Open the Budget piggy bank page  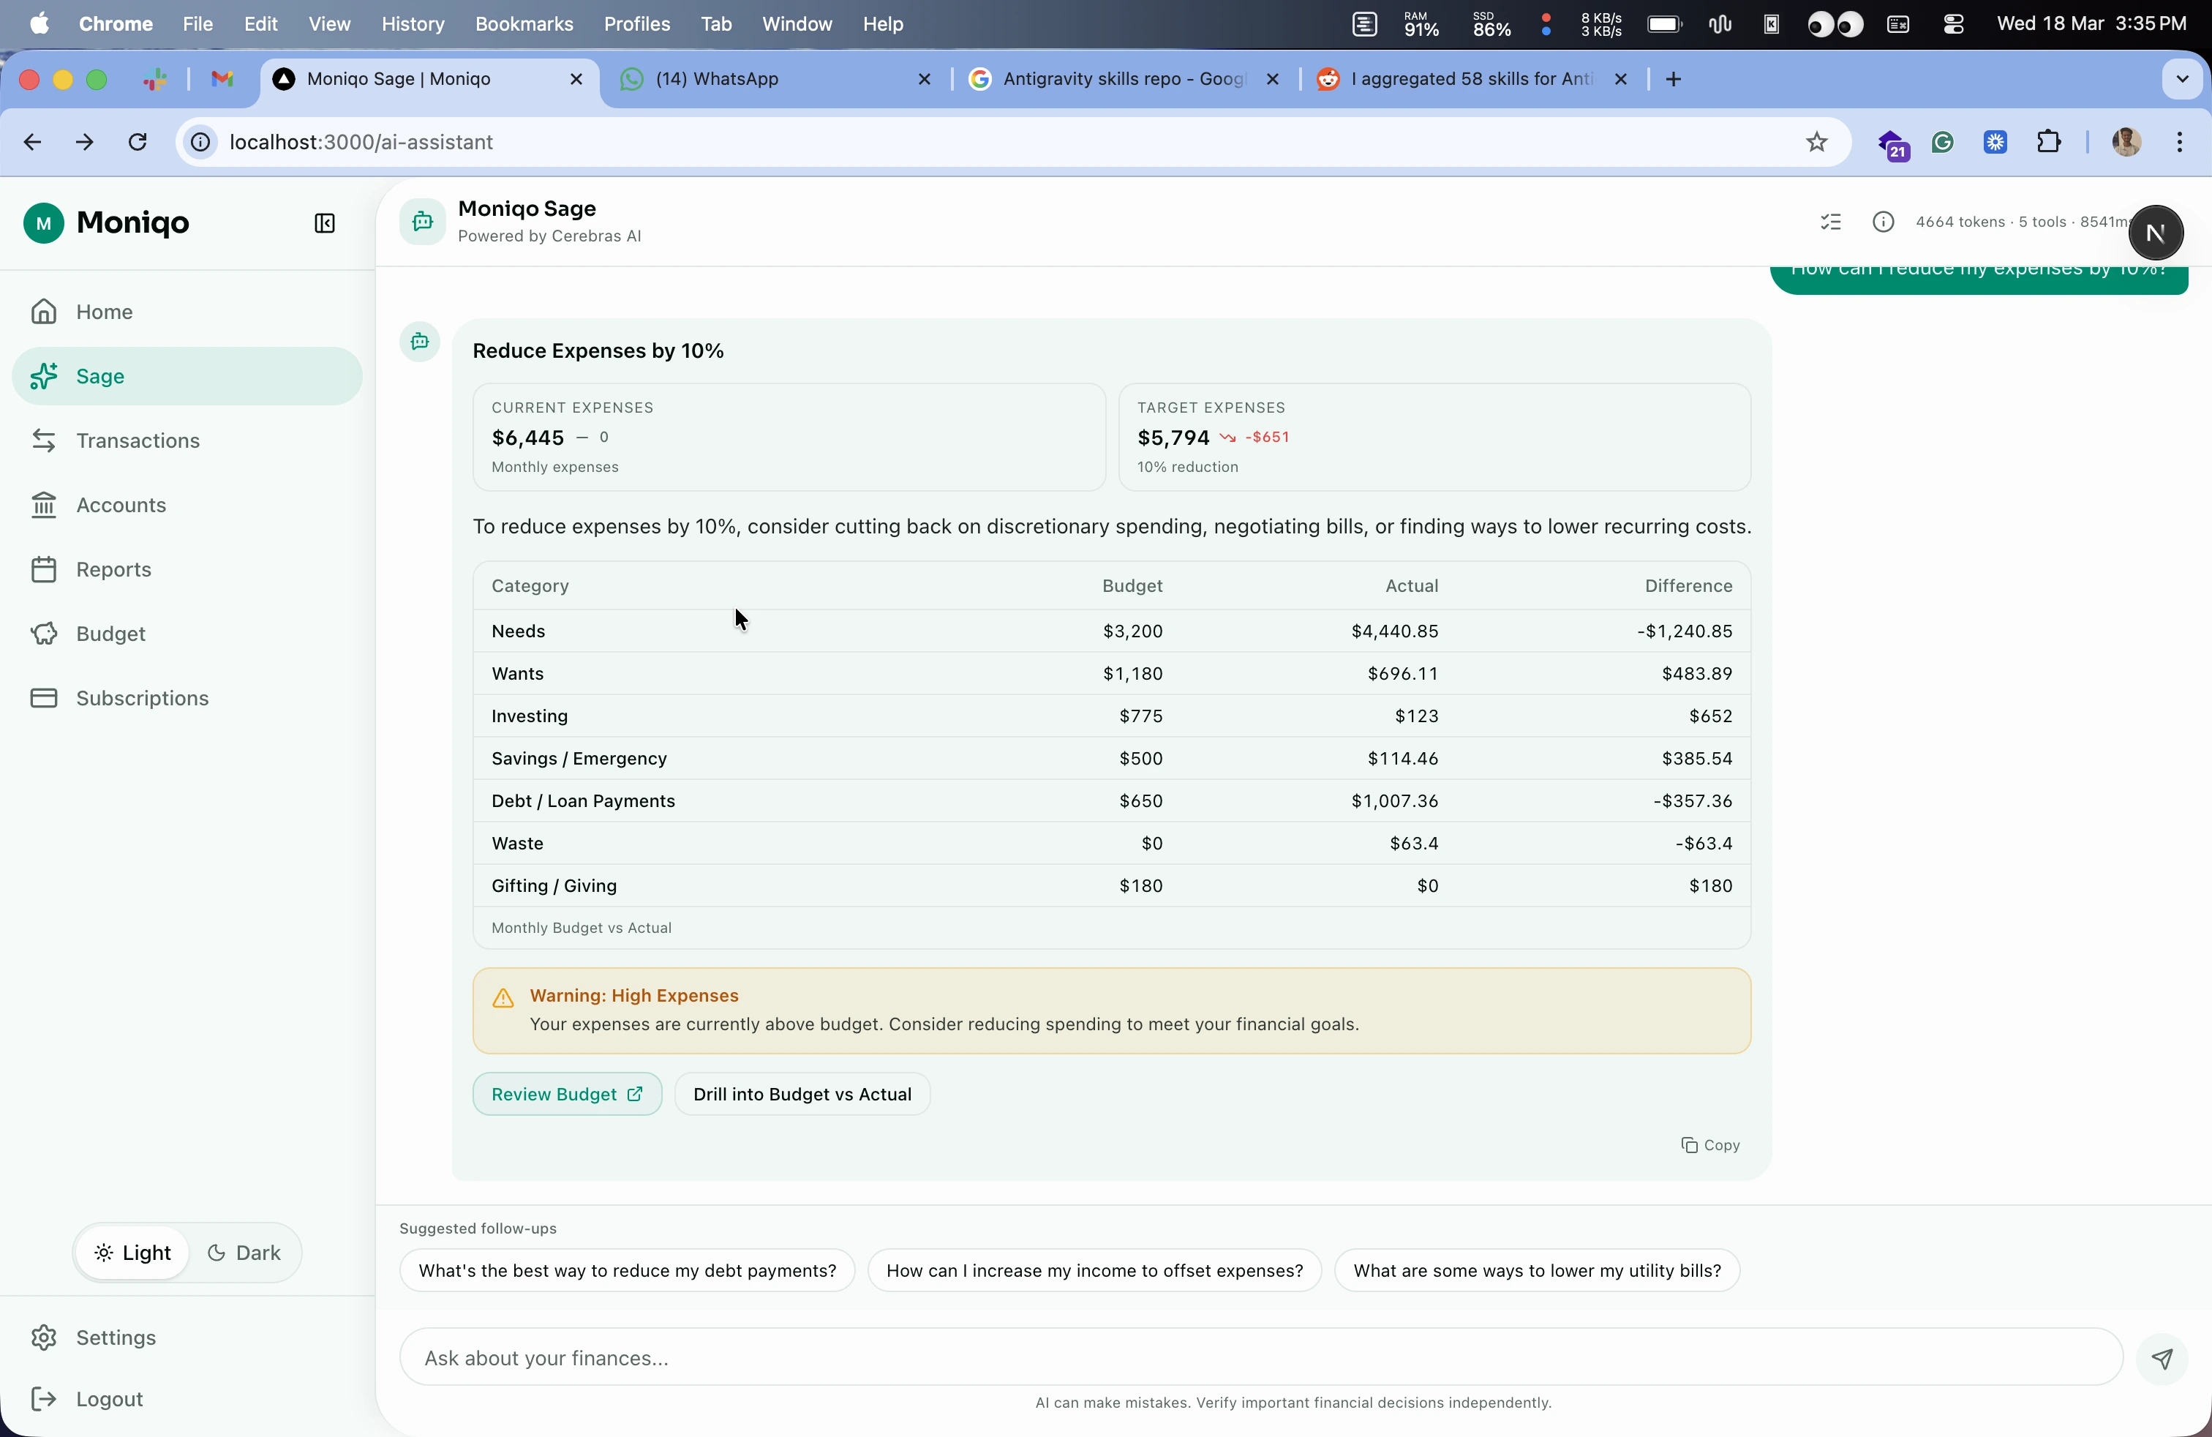click(x=110, y=634)
